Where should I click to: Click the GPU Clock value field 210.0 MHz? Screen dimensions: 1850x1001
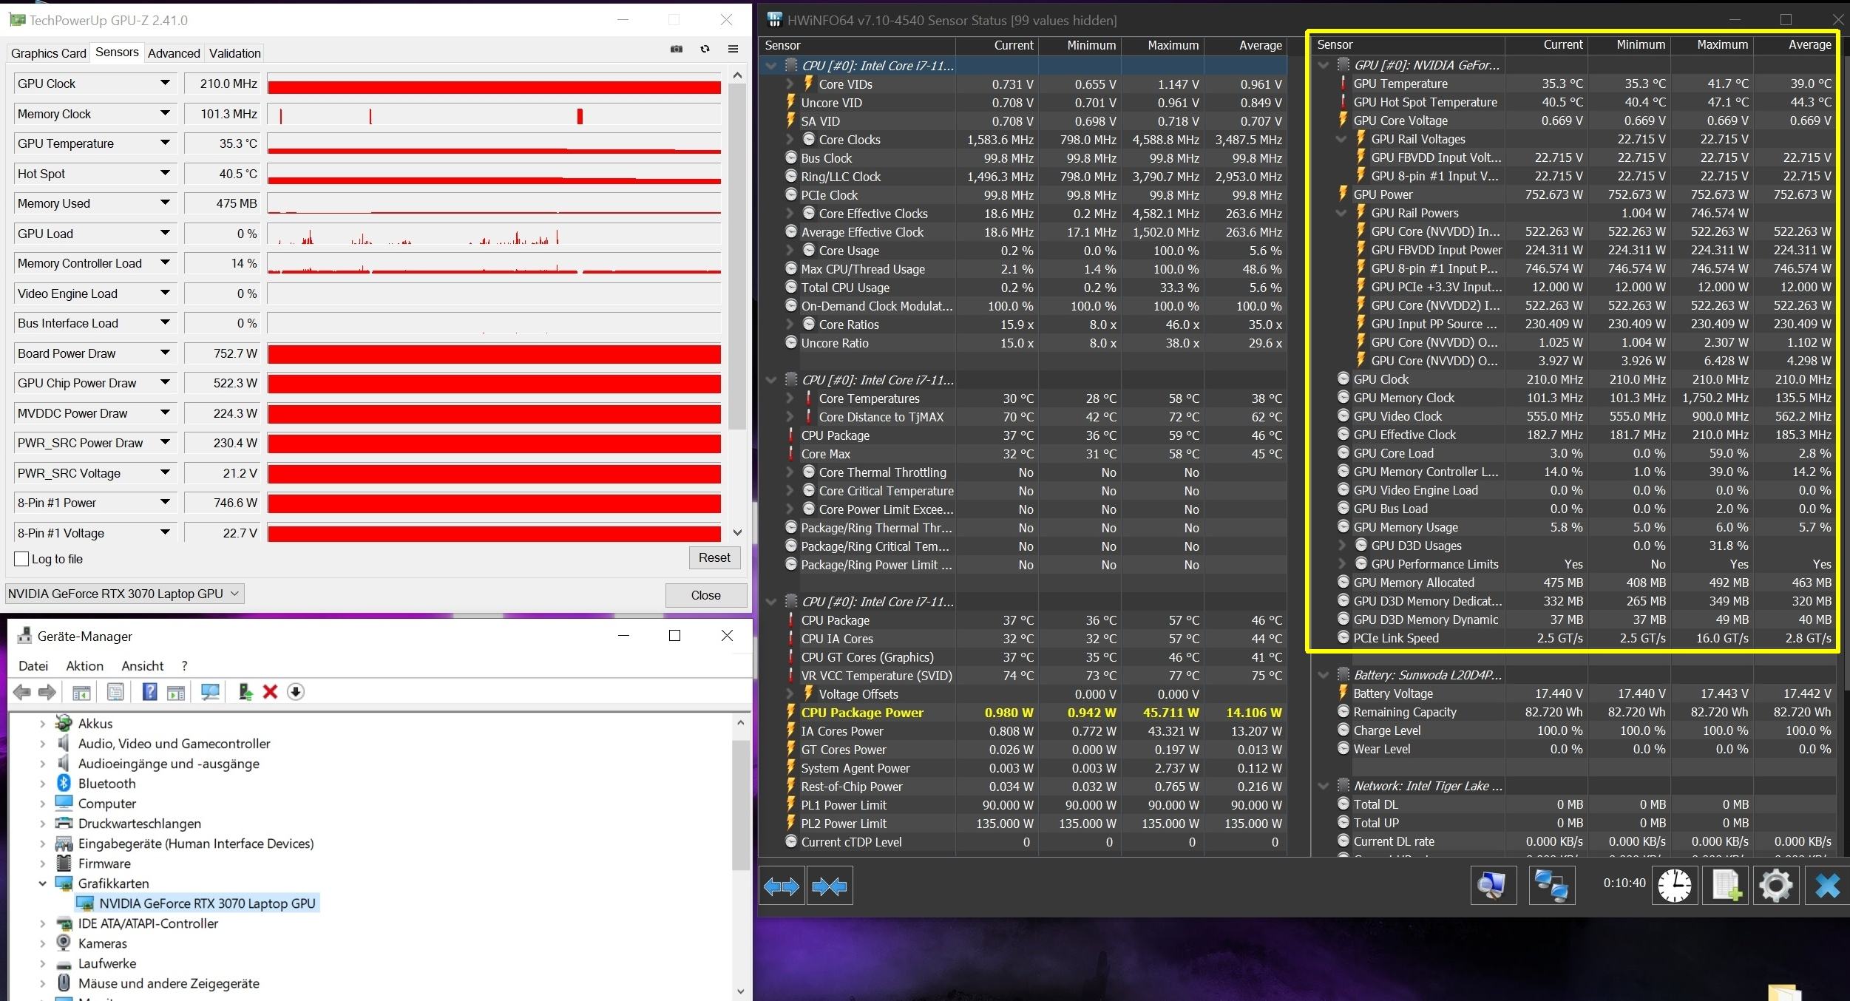pos(223,84)
